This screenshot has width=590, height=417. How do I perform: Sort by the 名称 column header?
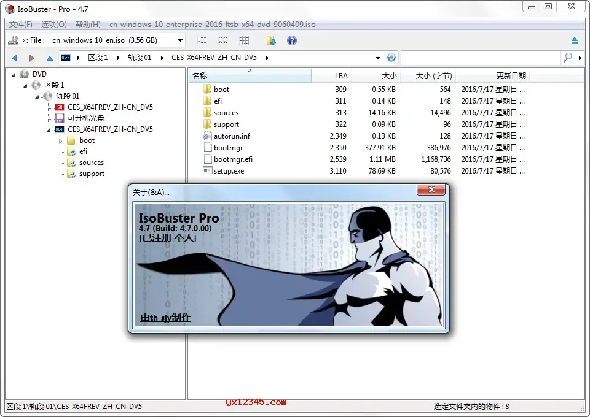click(x=250, y=76)
